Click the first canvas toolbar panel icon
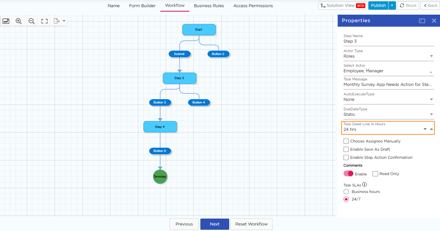The image size is (440, 231). tap(6, 21)
